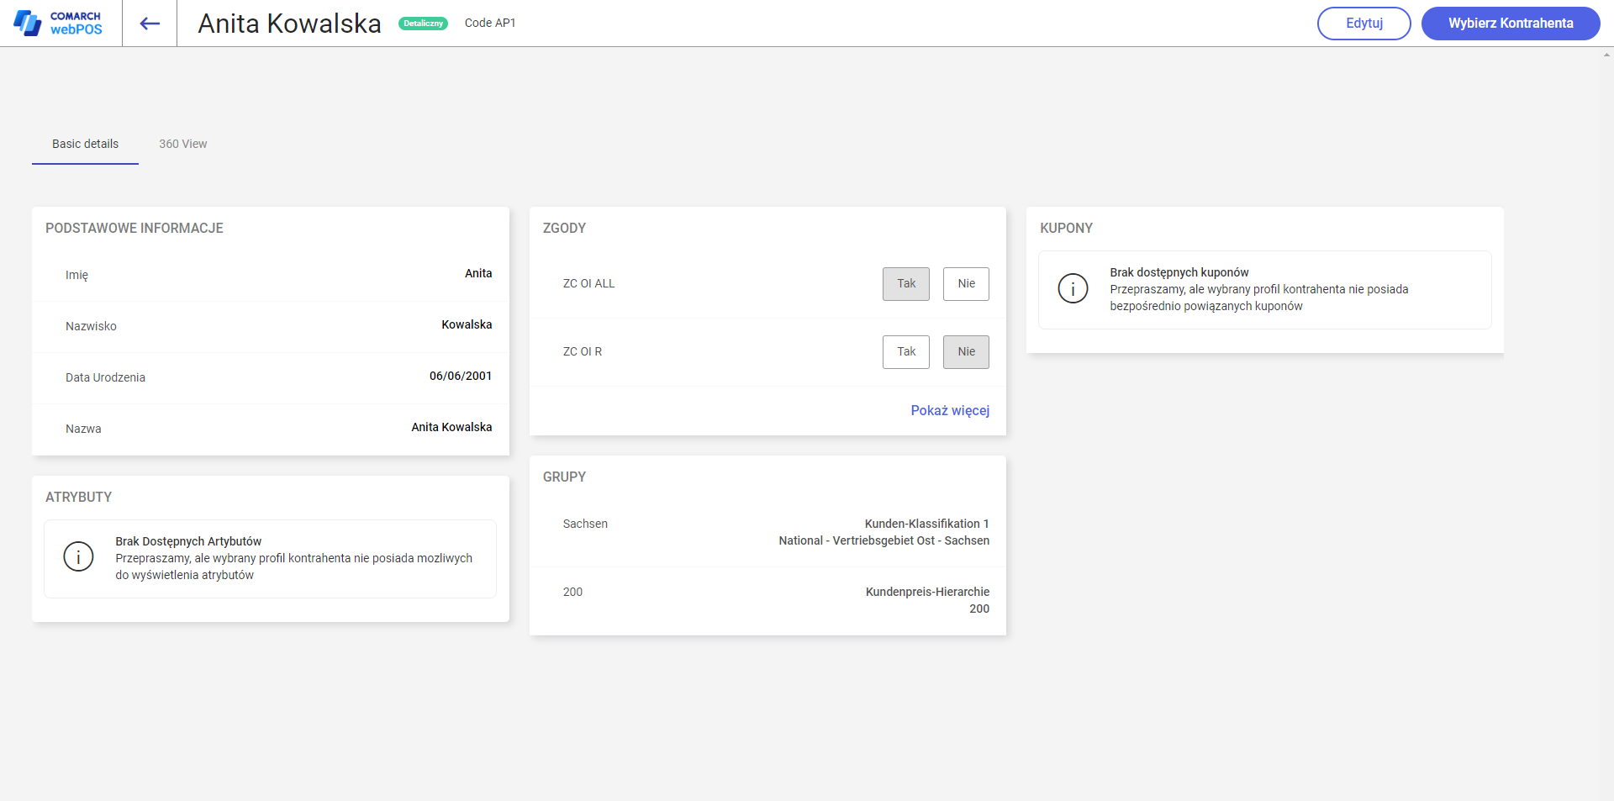The height and width of the screenshot is (801, 1614).
Task: Click the Edytuj button
Action: pyautogui.click(x=1363, y=24)
